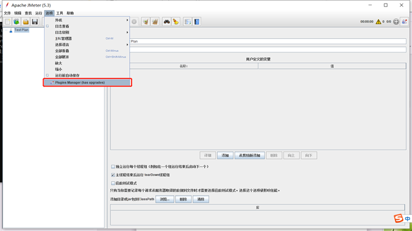Uncheck 主线程结束后运行 tearDown线程组
The width and height of the screenshot is (412, 231).
click(113, 175)
